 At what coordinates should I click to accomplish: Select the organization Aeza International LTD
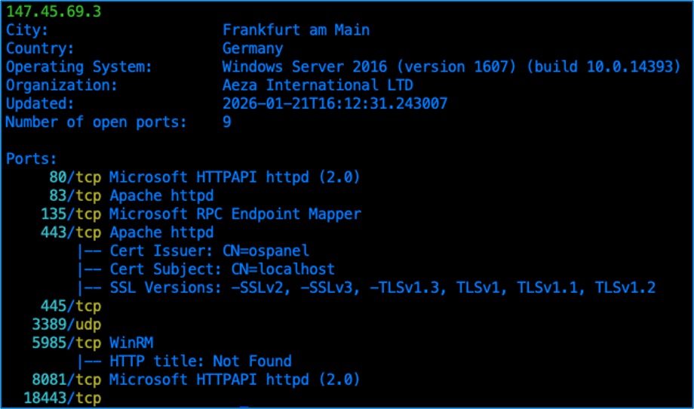(318, 85)
